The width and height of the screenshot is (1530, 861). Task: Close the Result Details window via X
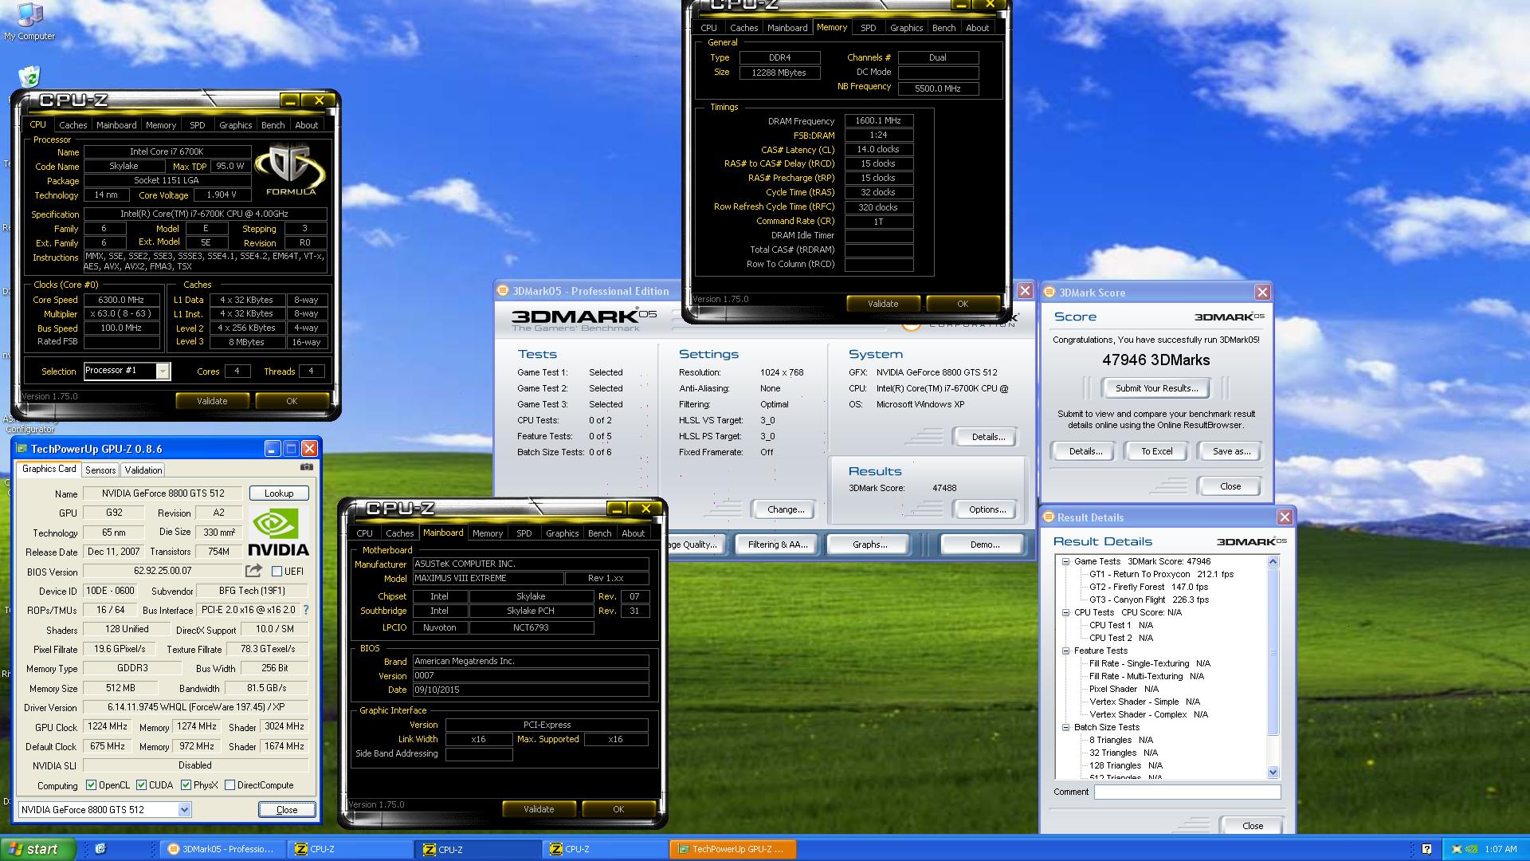[x=1285, y=517]
